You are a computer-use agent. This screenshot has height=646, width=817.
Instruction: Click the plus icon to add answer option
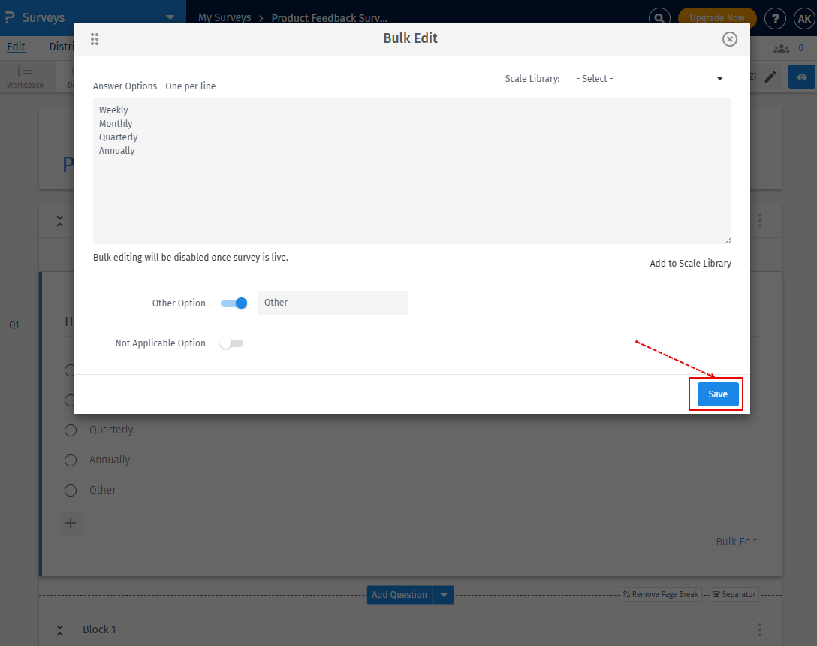tap(70, 523)
